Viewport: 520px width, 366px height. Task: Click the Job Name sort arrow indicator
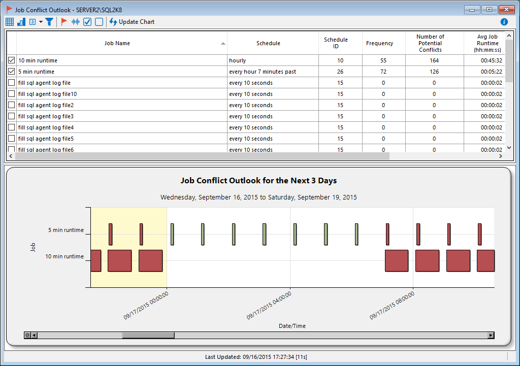(223, 44)
